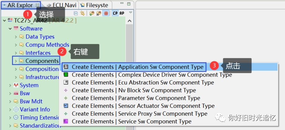Collapse the Software tree node
The image size is (285, 130).
tap(10, 29)
